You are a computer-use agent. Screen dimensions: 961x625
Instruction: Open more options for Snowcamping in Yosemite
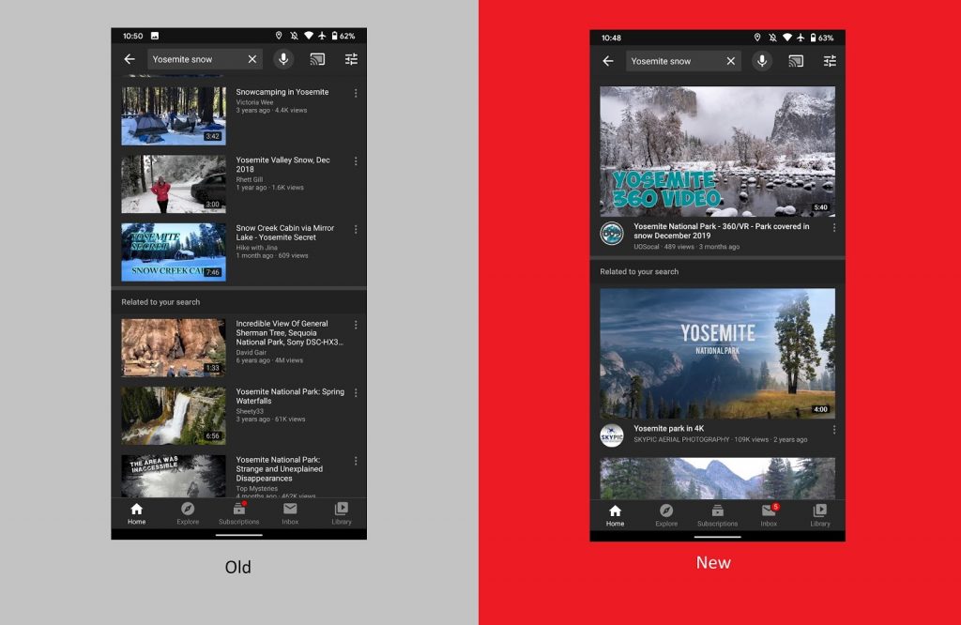[356, 93]
